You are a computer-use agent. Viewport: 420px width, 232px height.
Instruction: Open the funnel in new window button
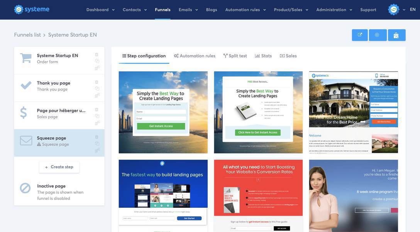click(x=360, y=35)
